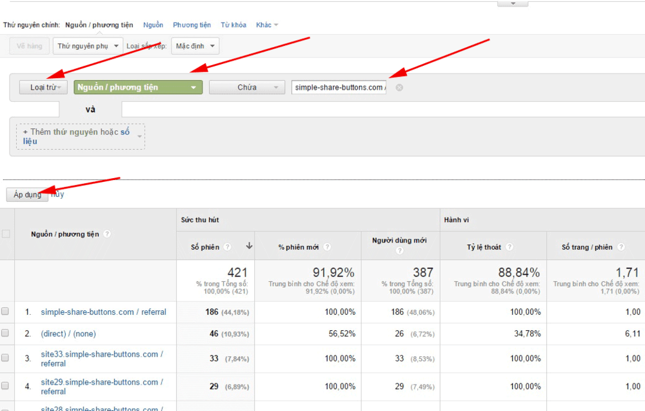The height and width of the screenshot is (411, 645).
Task: Click help icon next to Nguồn / phương tiện header
Action: pos(107,234)
